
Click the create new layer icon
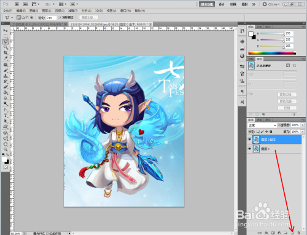coord(292,233)
